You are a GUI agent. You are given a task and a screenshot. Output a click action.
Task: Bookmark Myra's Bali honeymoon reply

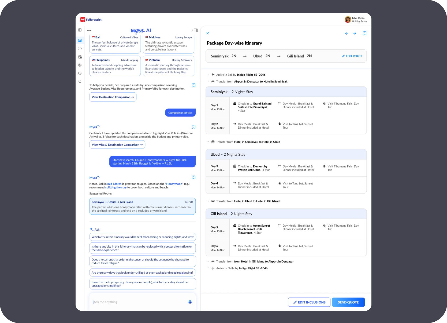click(x=194, y=177)
